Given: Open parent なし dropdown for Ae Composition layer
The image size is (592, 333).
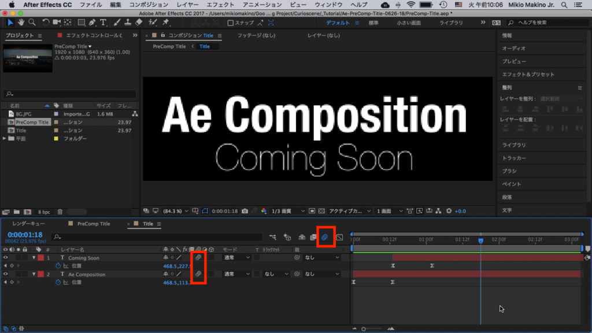Looking at the screenshot, I should click(x=322, y=274).
